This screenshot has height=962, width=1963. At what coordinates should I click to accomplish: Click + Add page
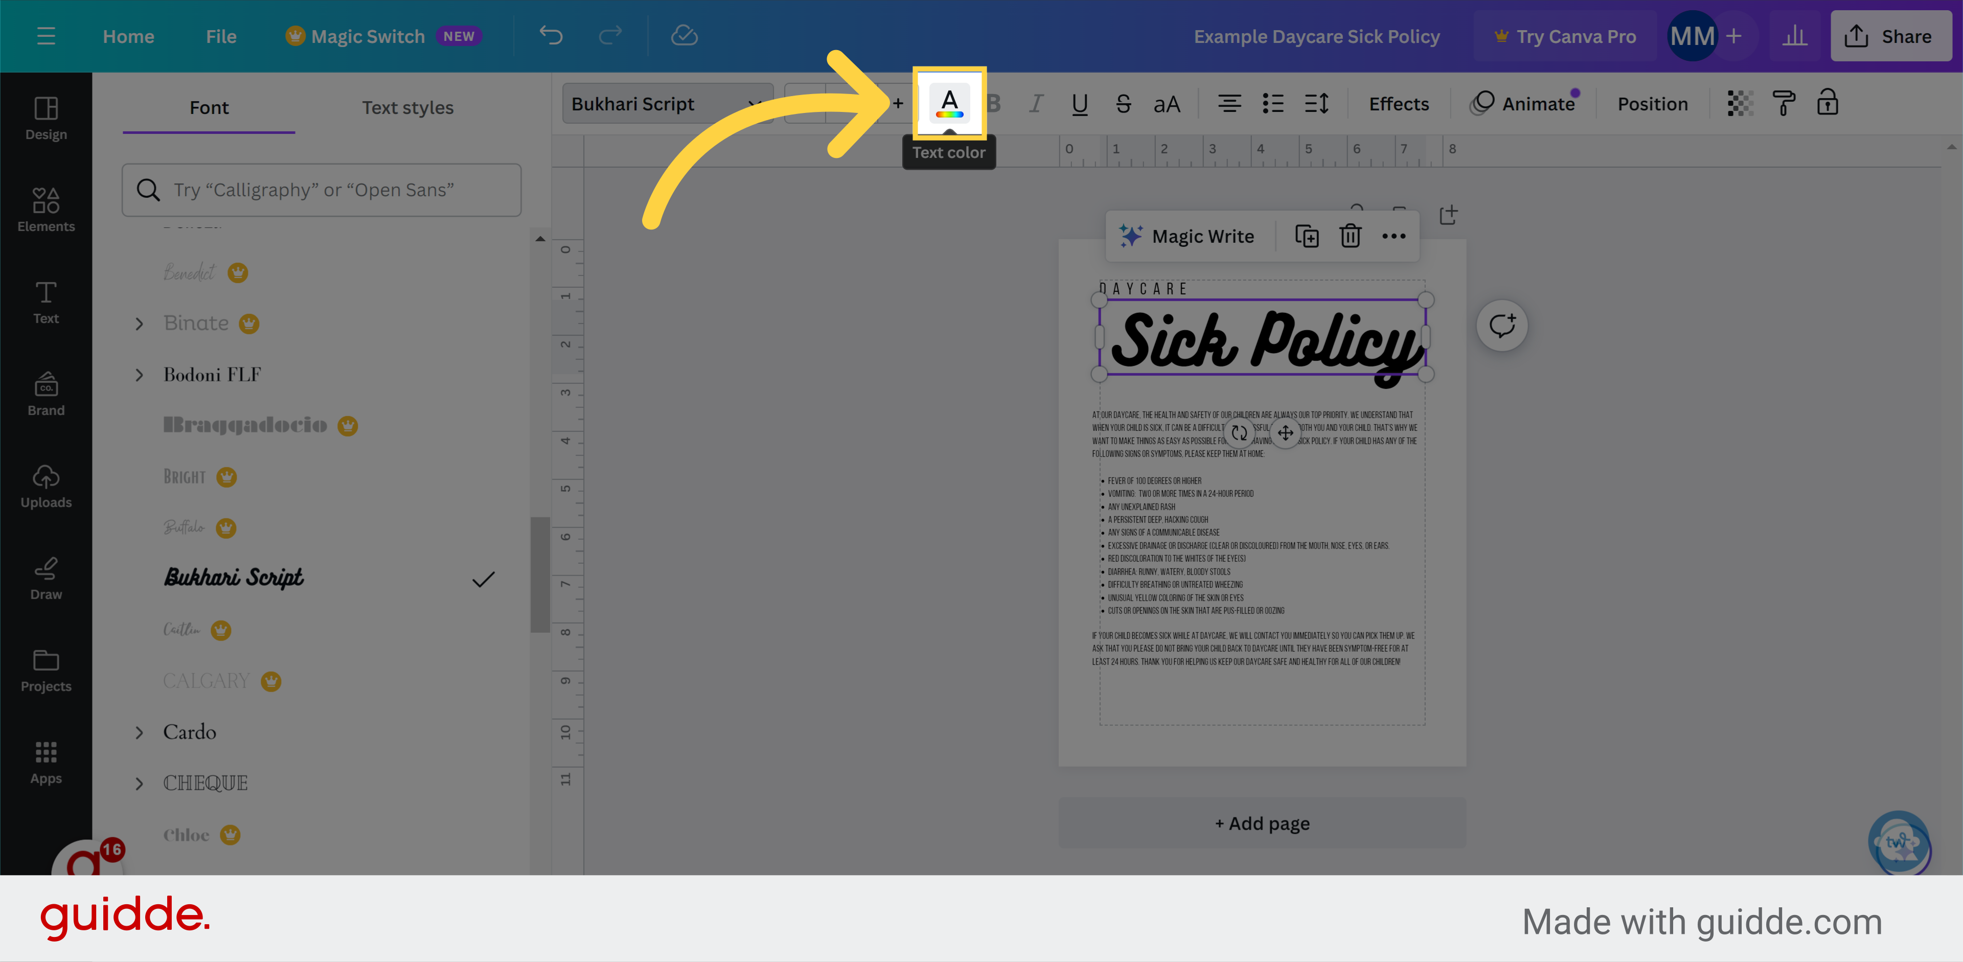coord(1262,823)
